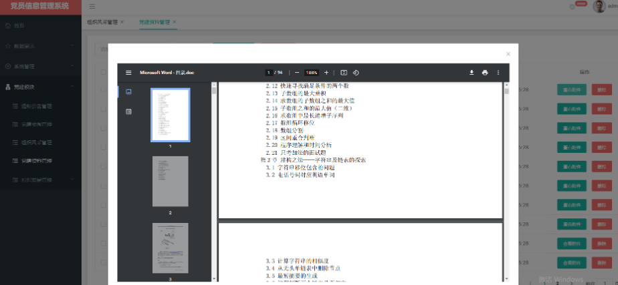Click the document vertical scrollbar thumb
This screenshot has height=285, width=618.
point(507,91)
